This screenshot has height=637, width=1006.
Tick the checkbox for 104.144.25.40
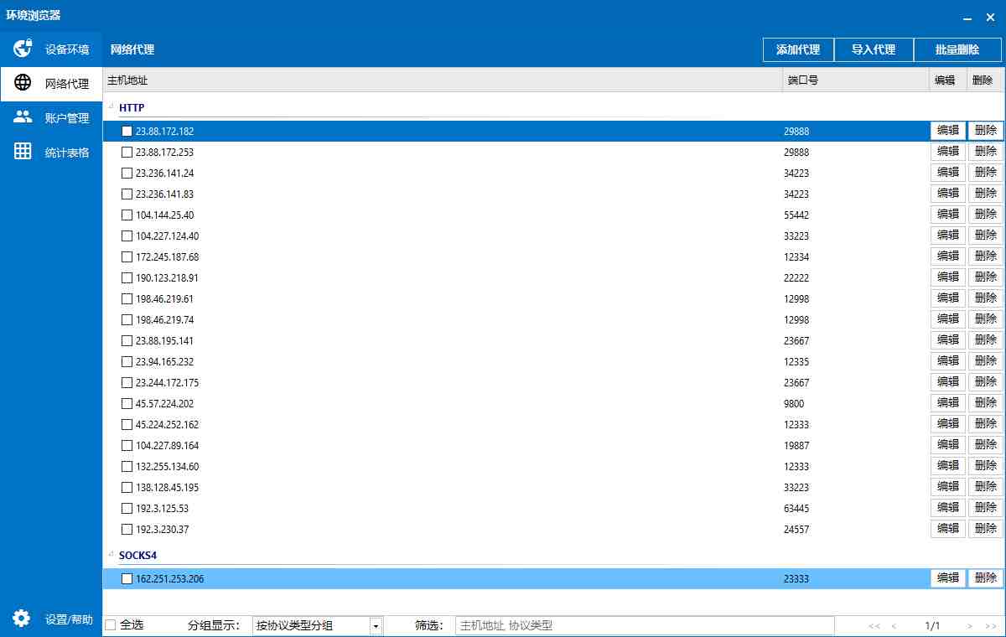pyautogui.click(x=127, y=215)
